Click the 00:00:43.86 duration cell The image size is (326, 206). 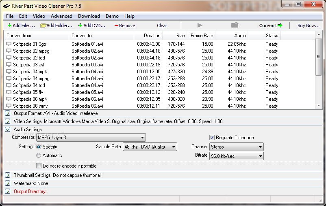(149, 44)
